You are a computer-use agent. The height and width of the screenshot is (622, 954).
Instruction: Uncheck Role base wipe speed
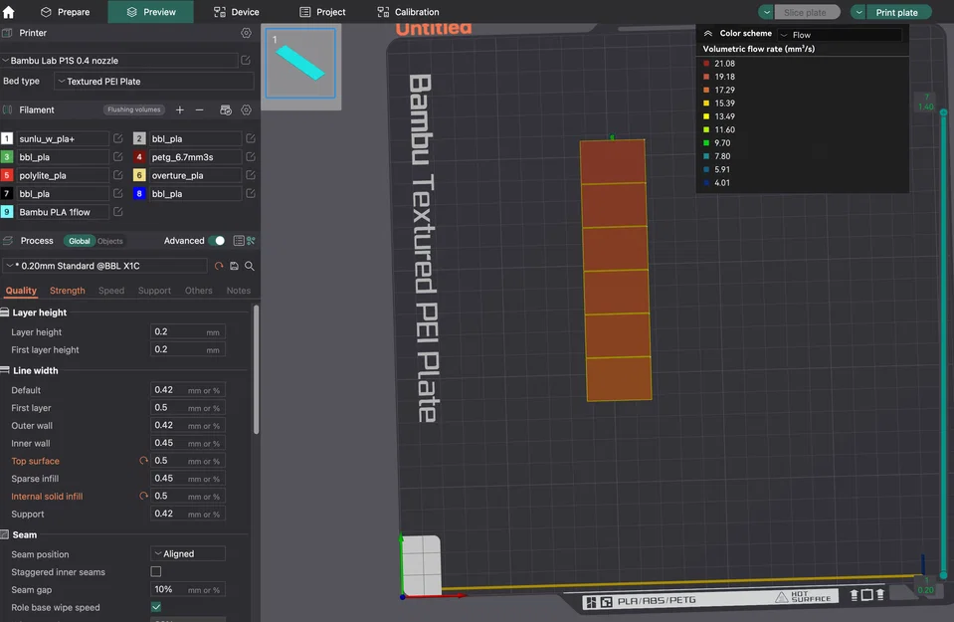[x=156, y=607]
